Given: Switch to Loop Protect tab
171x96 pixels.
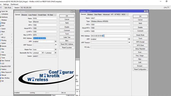Looking at the screenshot, I should [x=32, y=15].
